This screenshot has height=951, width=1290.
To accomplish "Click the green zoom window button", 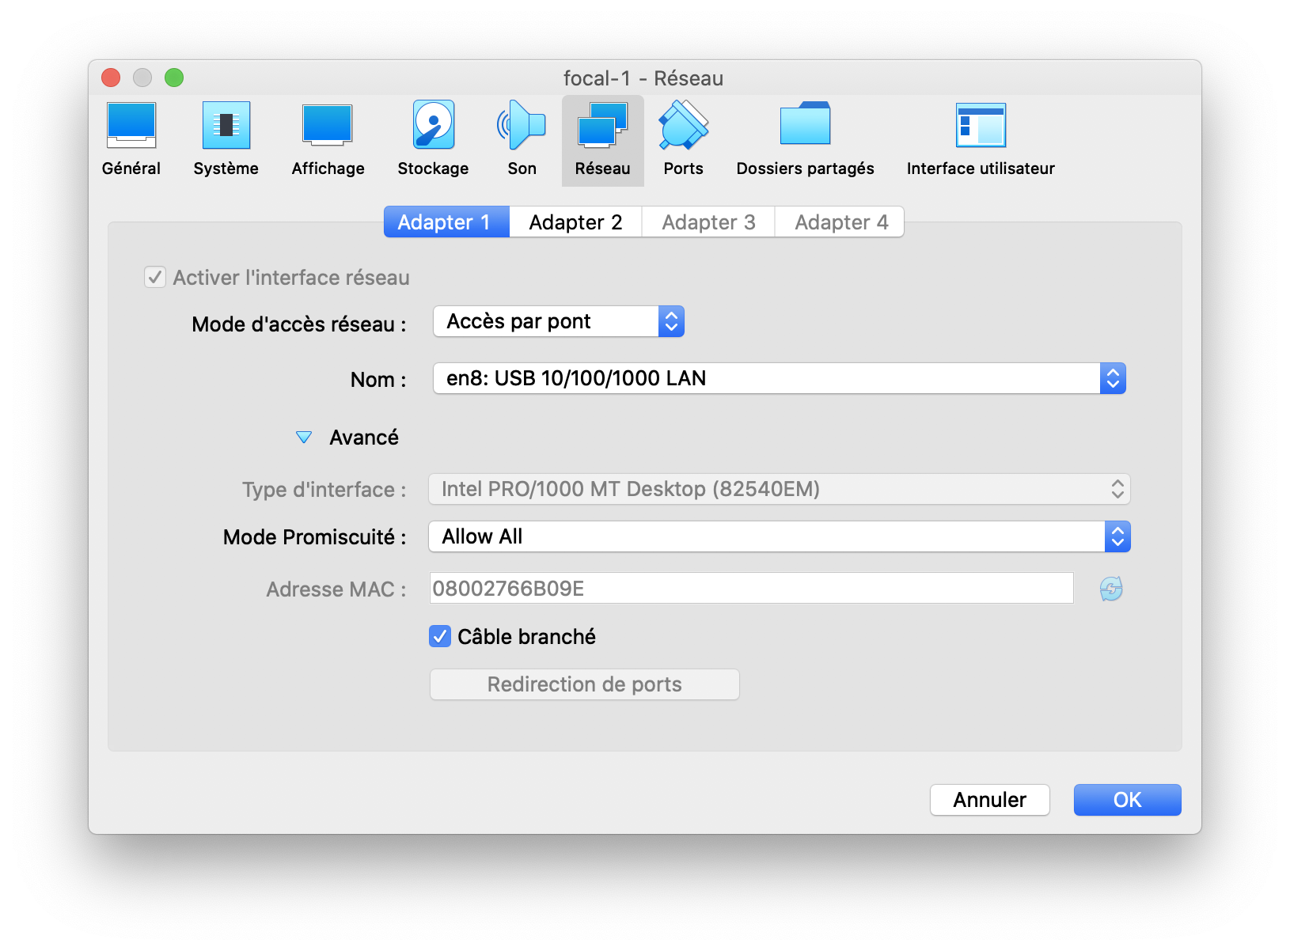I will (174, 78).
